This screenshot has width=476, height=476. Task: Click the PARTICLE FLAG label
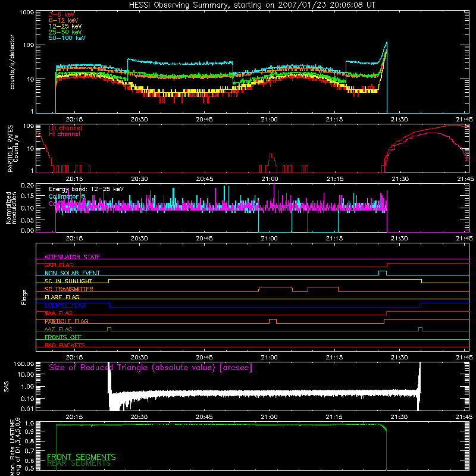point(67,321)
